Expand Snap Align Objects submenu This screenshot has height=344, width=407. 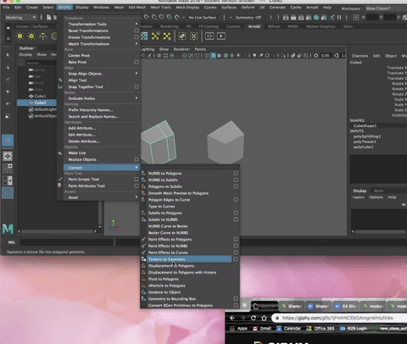137,74
